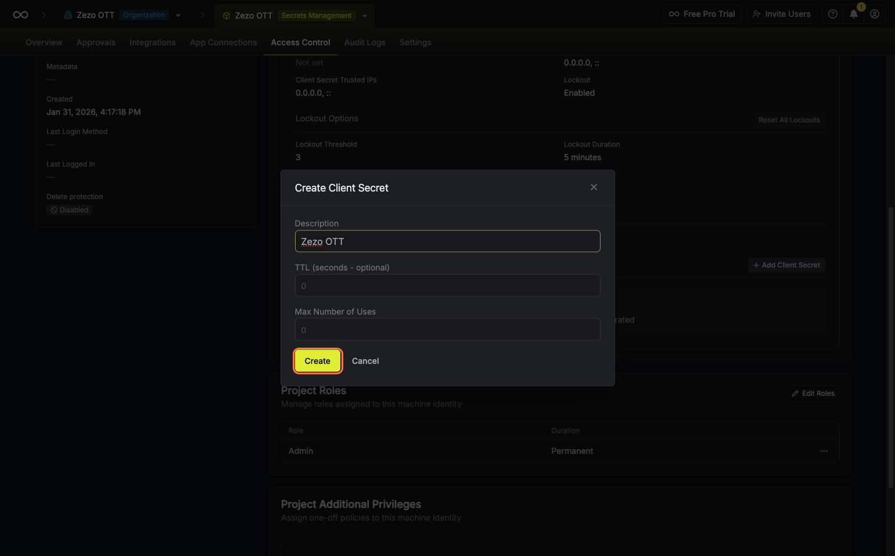Click the Description input field
This screenshot has width=895, height=556.
[447, 241]
